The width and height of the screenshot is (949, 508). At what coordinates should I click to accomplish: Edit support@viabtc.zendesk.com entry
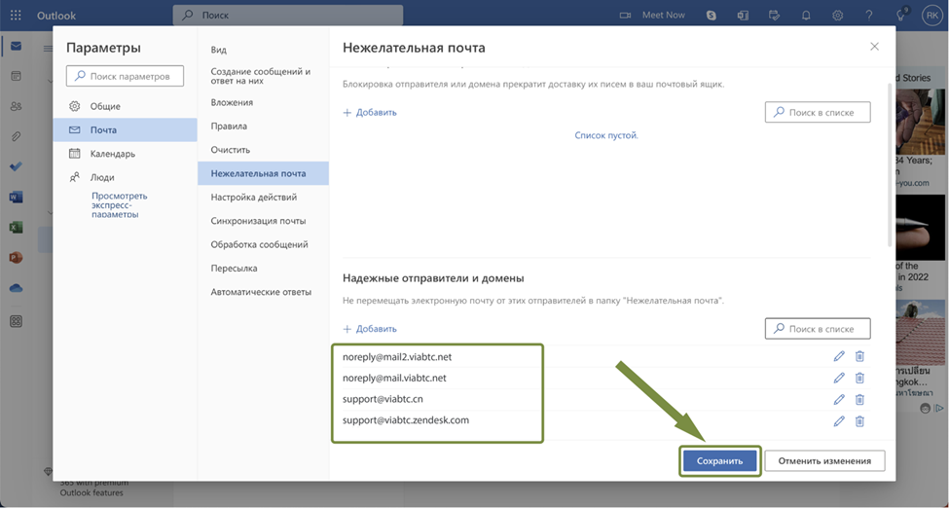coord(839,421)
